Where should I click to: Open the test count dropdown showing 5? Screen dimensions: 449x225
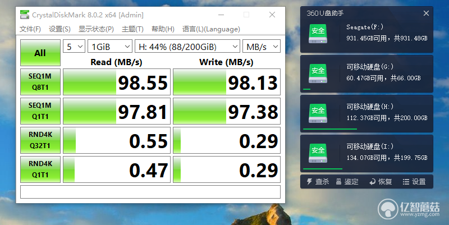click(x=74, y=47)
